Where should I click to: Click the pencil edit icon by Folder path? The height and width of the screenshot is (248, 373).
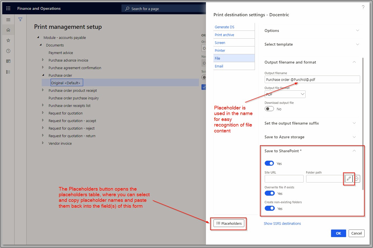pyautogui.click(x=349, y=179)
